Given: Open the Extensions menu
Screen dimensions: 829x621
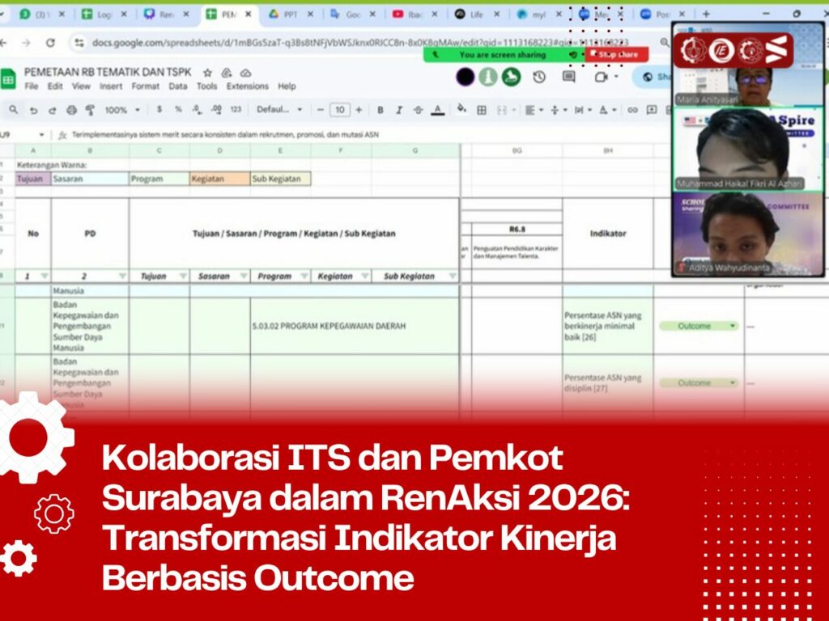Looking at the screenshot, I should pyautogui.click(x=248, y=86).
